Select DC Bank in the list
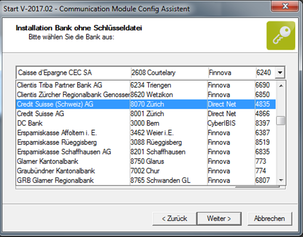 tap(146, 123)
